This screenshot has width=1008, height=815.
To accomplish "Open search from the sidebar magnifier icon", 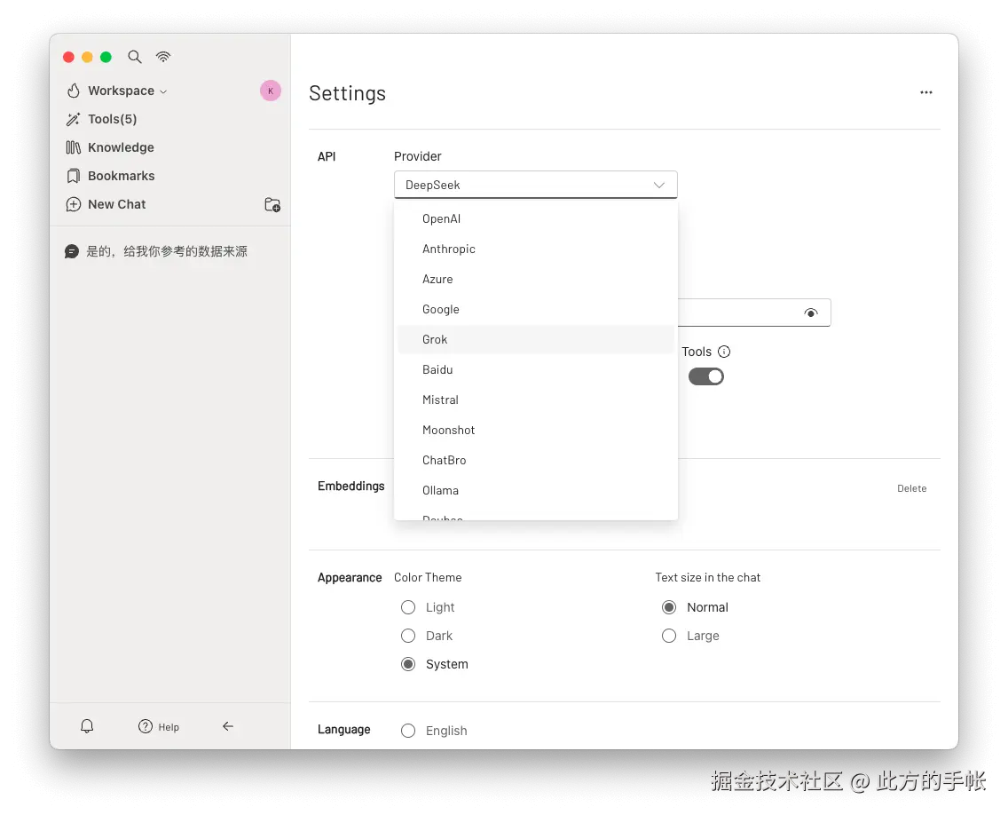I will click(134, 56).
